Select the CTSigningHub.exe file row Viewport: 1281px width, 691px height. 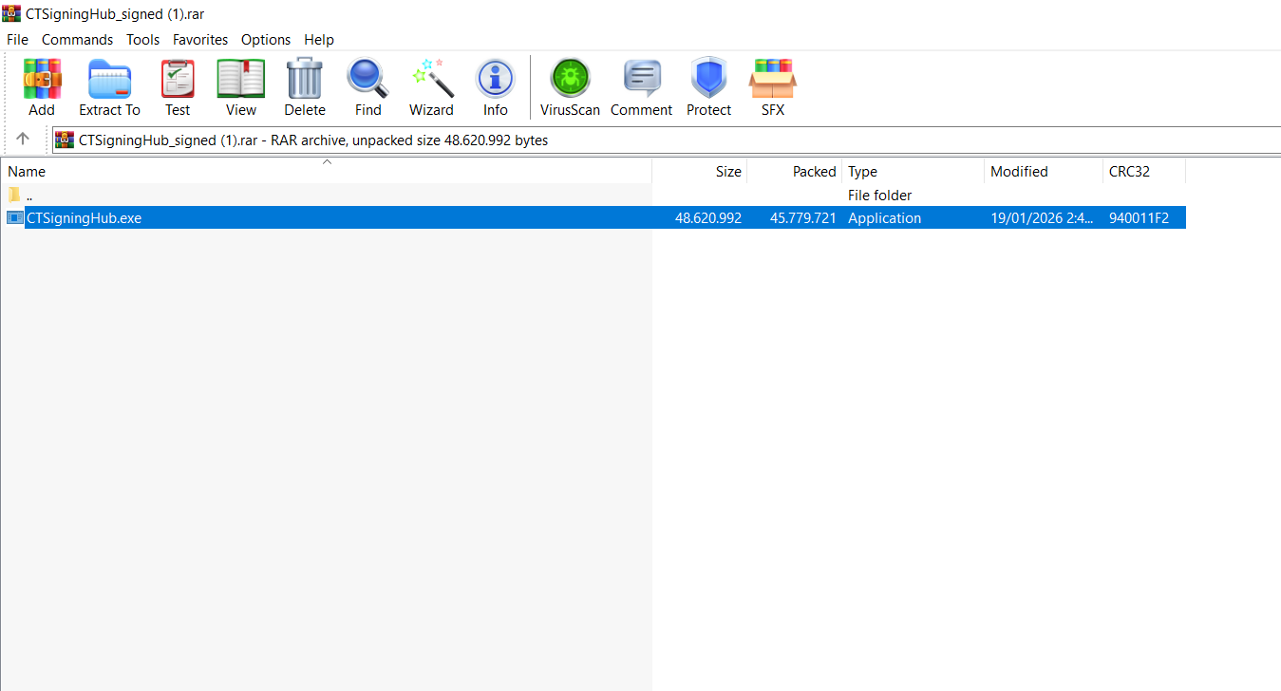85,218
